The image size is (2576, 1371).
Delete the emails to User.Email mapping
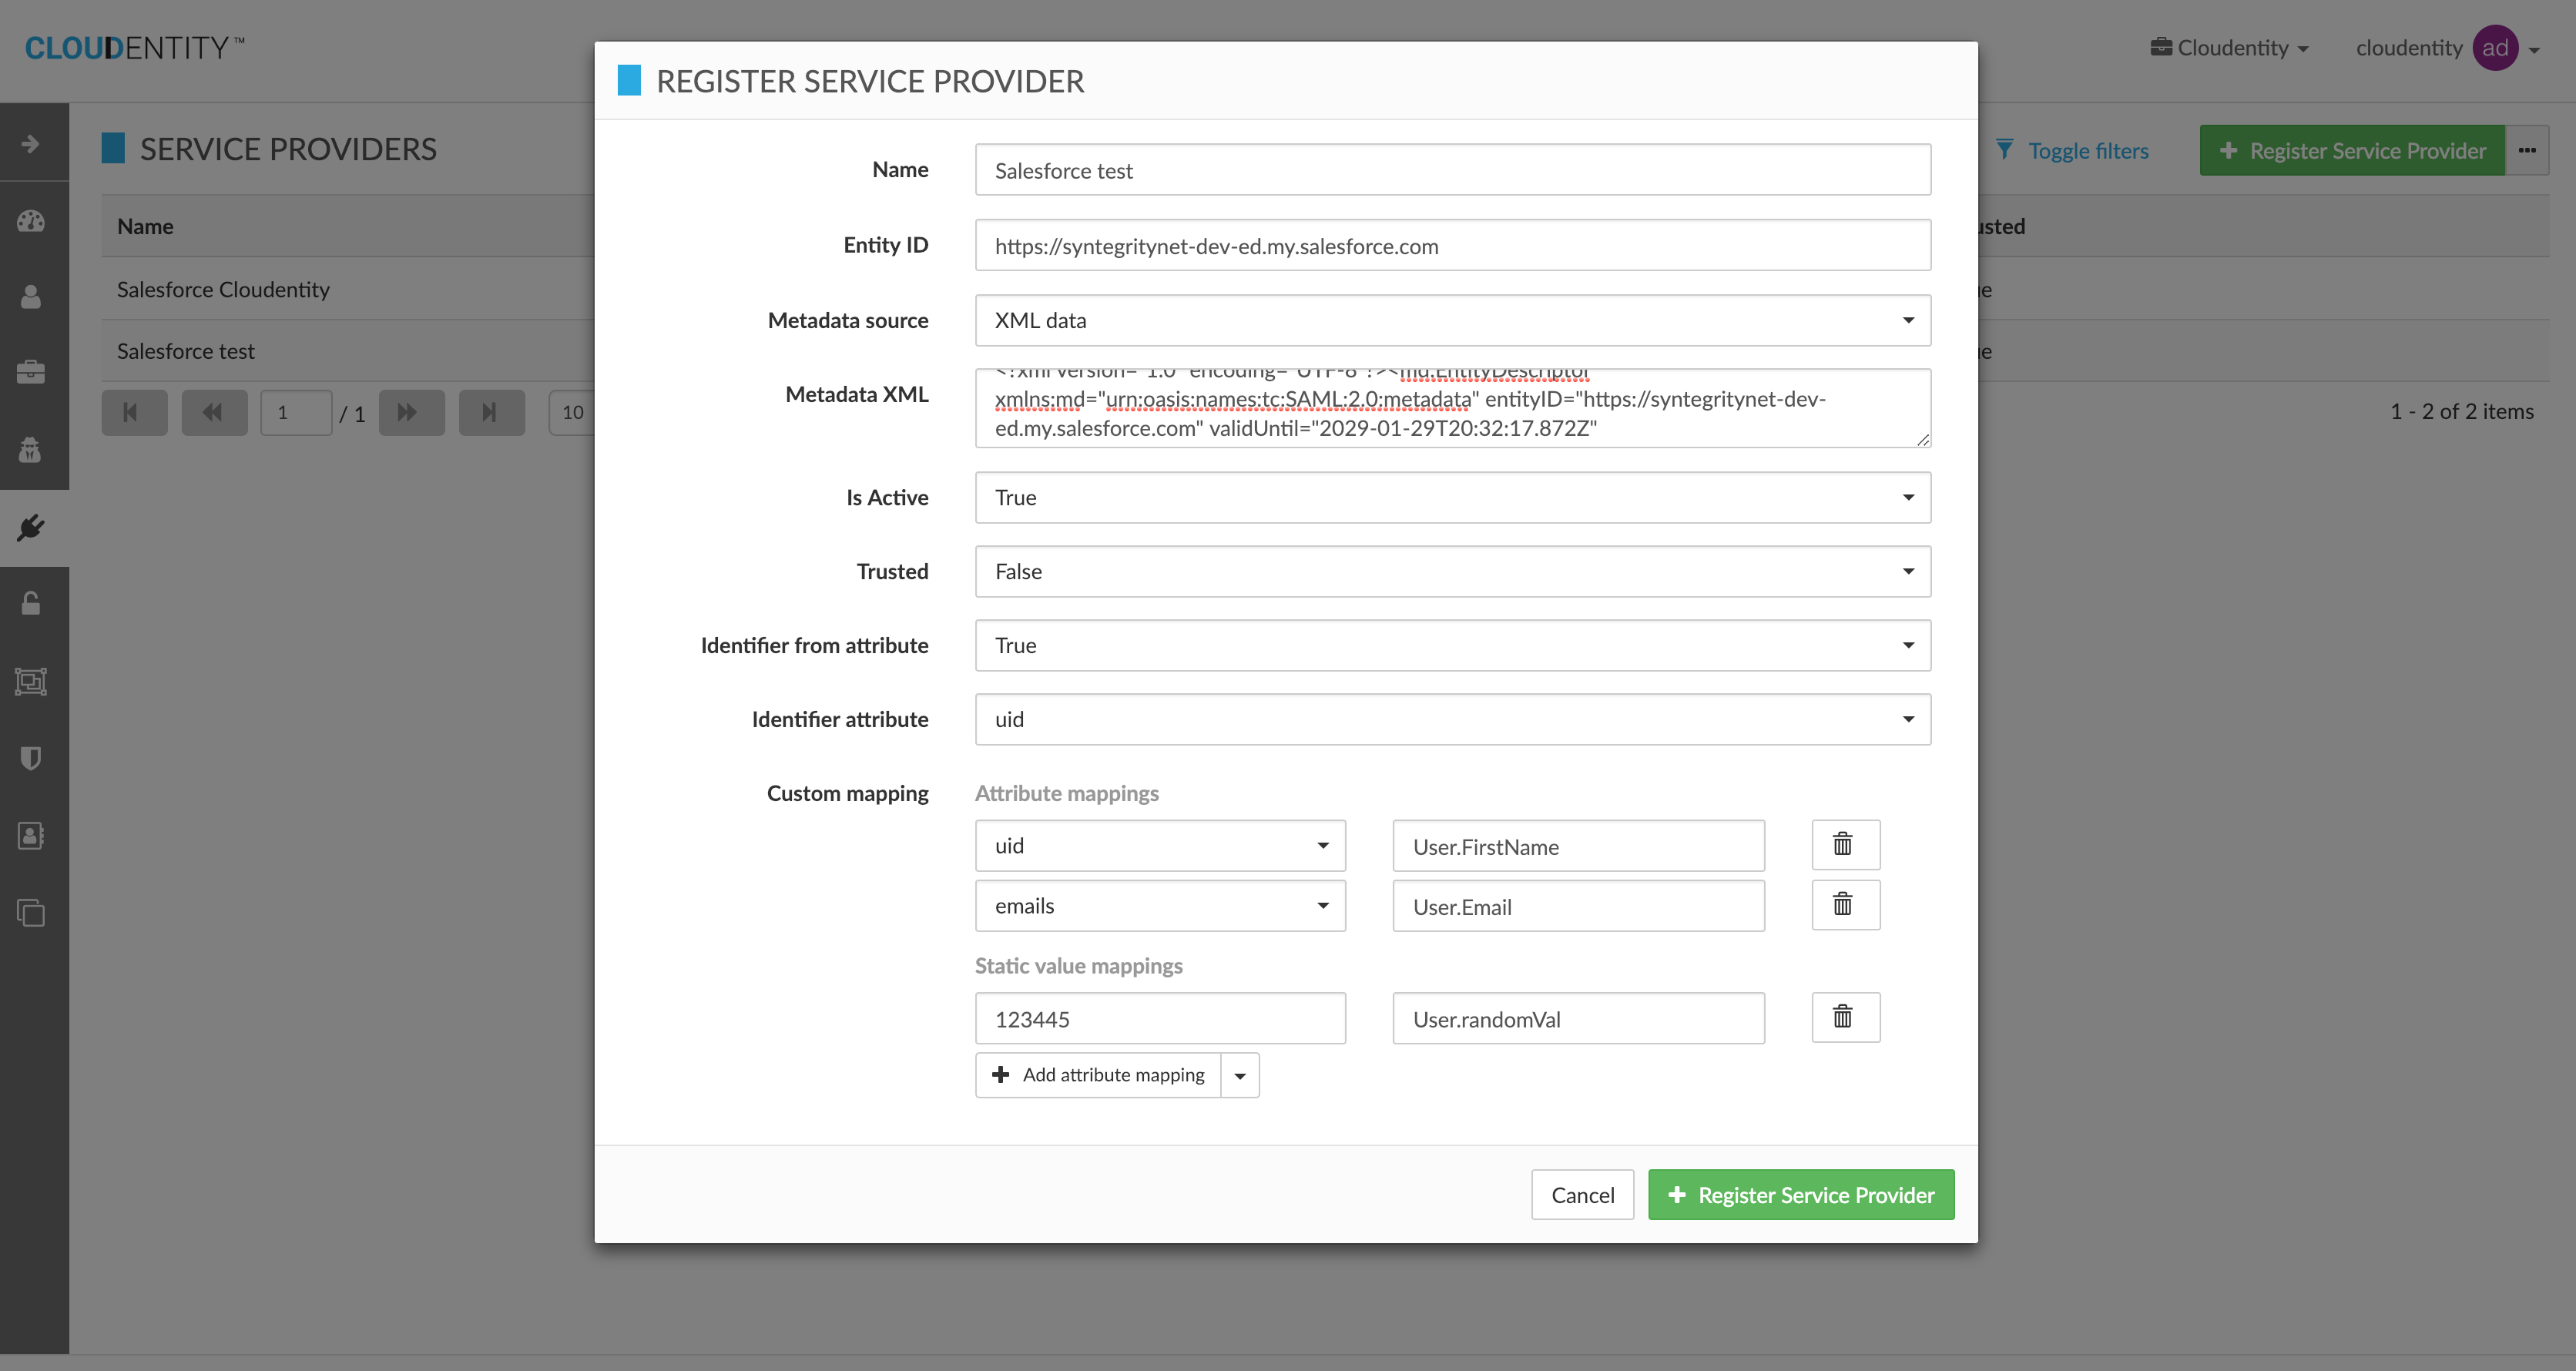point(1845,905)
